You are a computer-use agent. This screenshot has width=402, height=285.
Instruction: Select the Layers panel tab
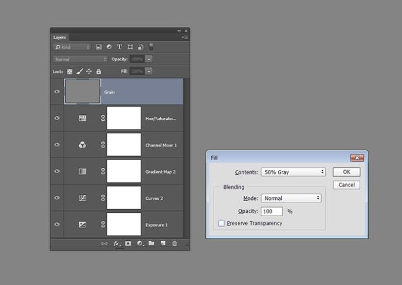click(60, 37)
